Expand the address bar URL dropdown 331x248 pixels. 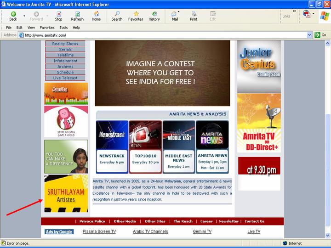309,35
